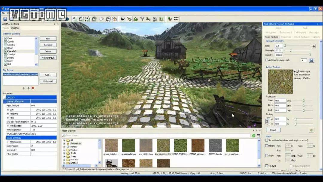Click the house icon in the toolbar
The image size is (323, 182).
point(114,19)
